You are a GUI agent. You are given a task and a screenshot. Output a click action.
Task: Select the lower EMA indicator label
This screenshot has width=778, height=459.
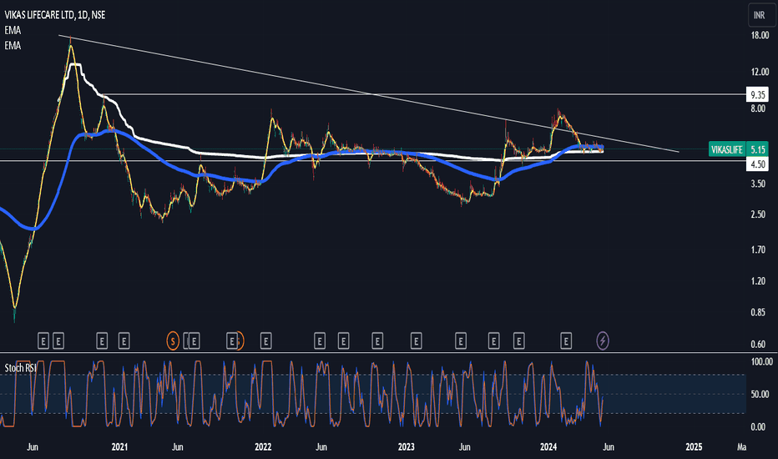coord(13,46)
